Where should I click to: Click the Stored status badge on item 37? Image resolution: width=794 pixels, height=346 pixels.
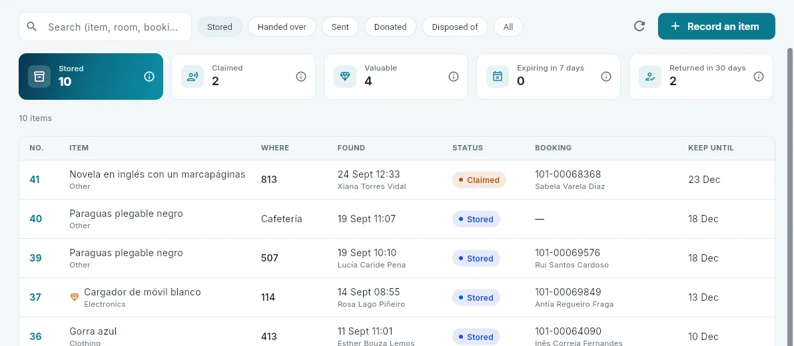pos(476,297)
